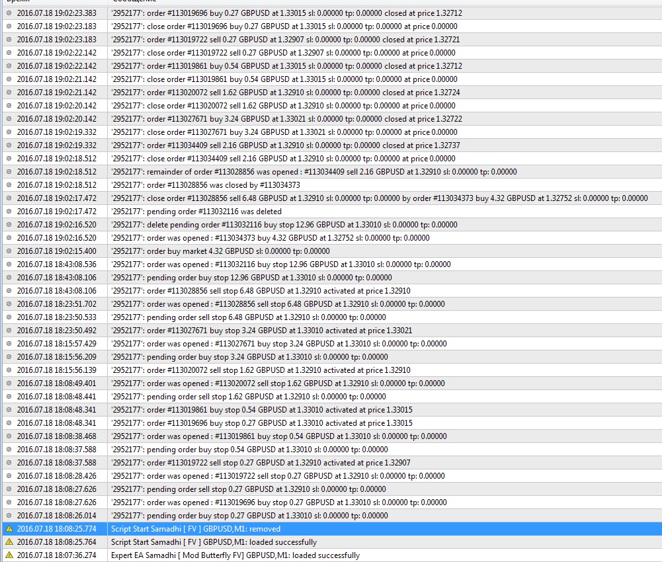The height and width of the screenshot is (562, 662).
Task: Click info icon of 'pending order #113032116 was deleted' row
Action: (9, 211)
